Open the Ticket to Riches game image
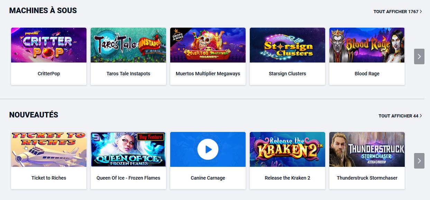 point(49,150)
